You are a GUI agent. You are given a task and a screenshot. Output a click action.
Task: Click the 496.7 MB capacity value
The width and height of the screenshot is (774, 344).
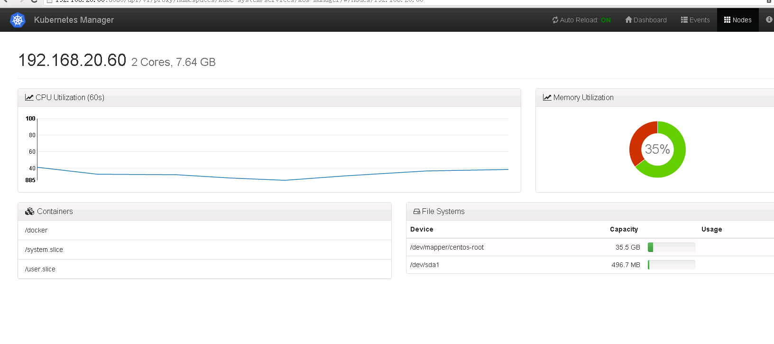(626, 265)
